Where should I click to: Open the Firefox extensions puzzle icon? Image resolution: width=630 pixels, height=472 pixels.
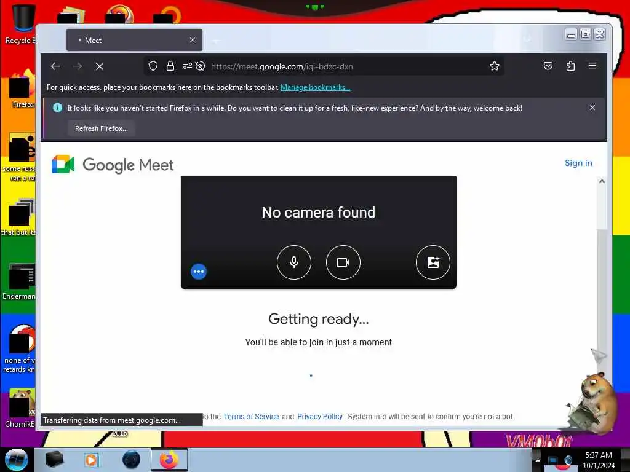coord(570,66)
